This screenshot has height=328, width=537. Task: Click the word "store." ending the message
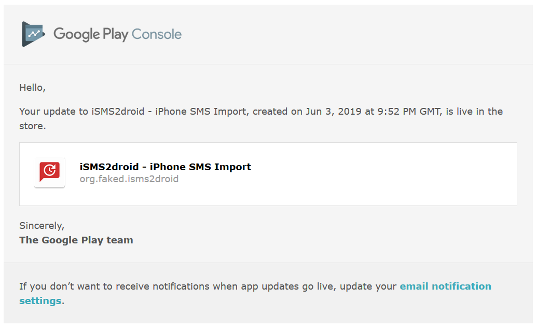(33, 126)
